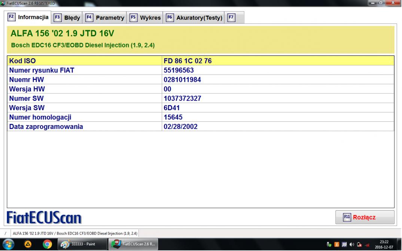Click the FiatECUScan title bar icon

pos(3,3)
